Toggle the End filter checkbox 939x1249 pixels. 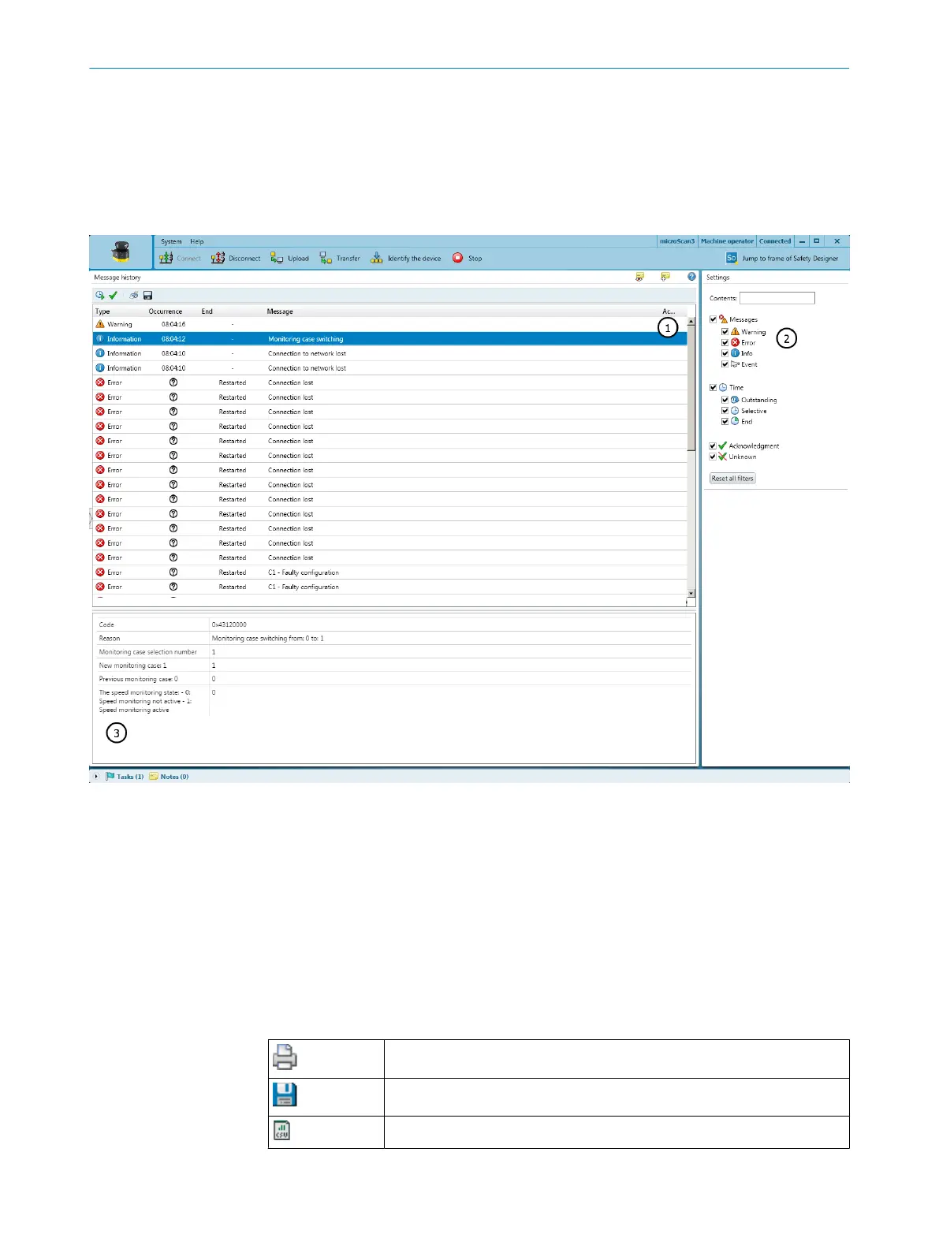[725, 421]
